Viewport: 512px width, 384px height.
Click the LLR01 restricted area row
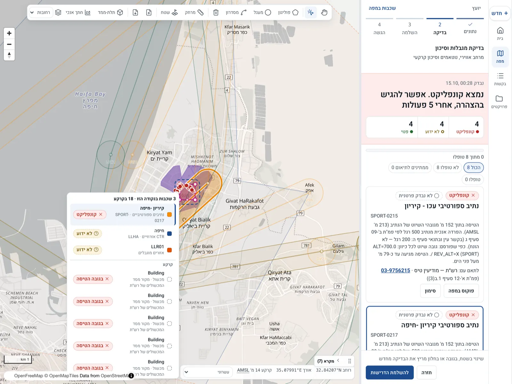(123, 250)
